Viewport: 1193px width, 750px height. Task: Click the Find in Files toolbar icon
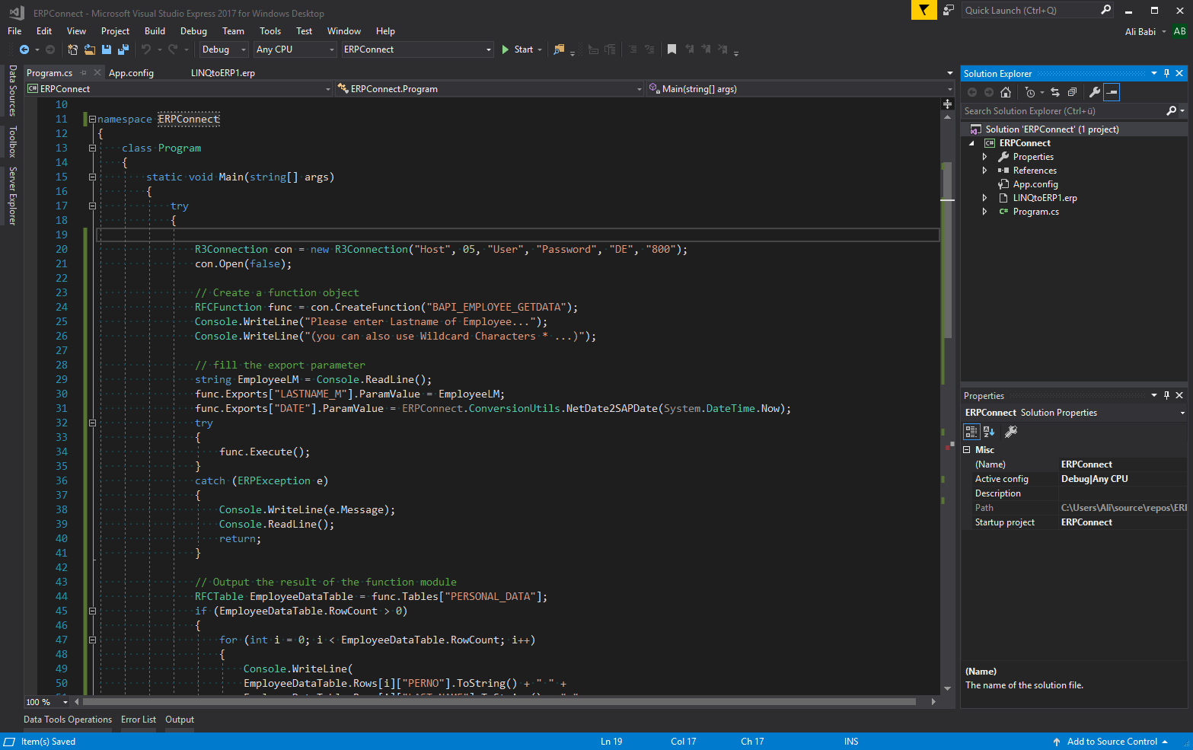[559, 49]
